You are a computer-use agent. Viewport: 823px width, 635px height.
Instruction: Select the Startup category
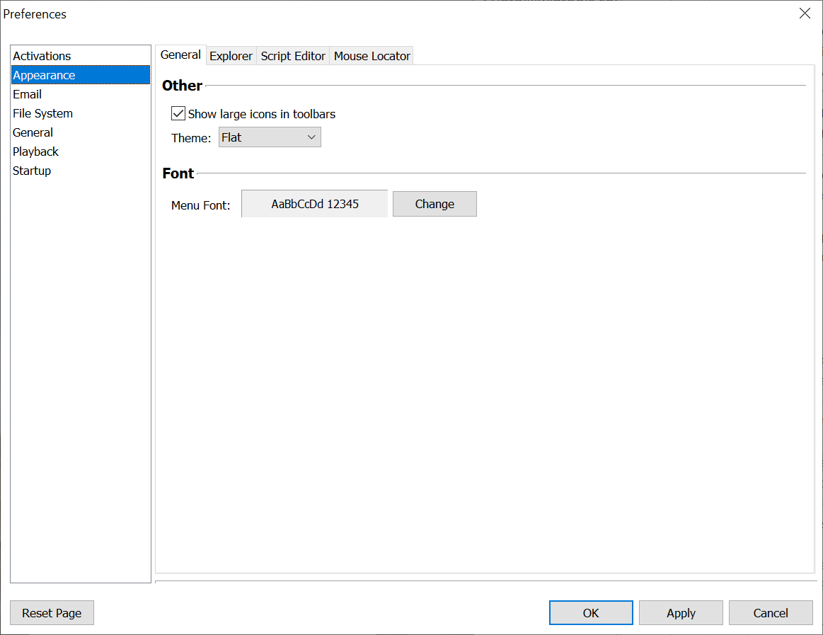(x=32, y=171)
